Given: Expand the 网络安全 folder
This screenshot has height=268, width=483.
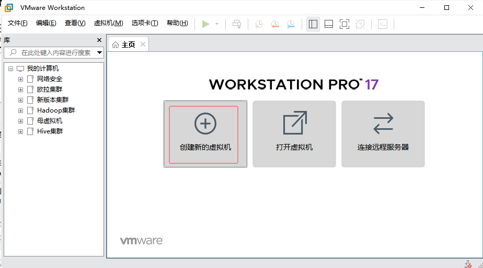Looking at the screenshot, I should (x=20, y=79).
